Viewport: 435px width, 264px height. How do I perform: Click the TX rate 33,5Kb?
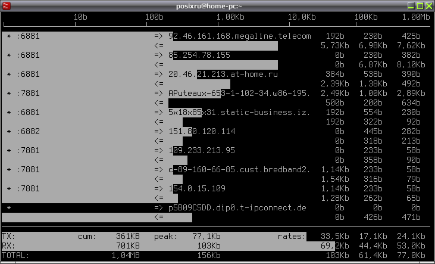coord(335,236)
